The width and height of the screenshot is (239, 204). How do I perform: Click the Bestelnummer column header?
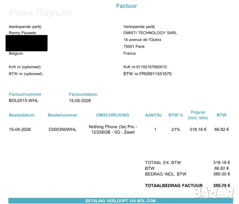[x=62, y=115]
